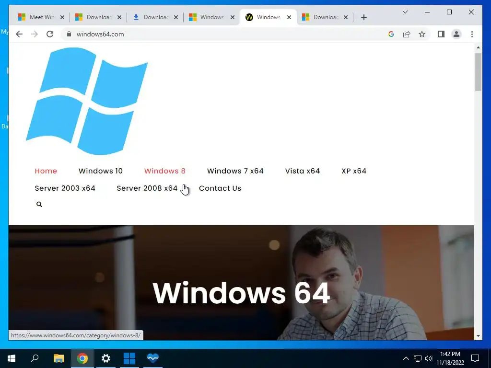Click the Windows 64 hero banner image

point(241,283)
